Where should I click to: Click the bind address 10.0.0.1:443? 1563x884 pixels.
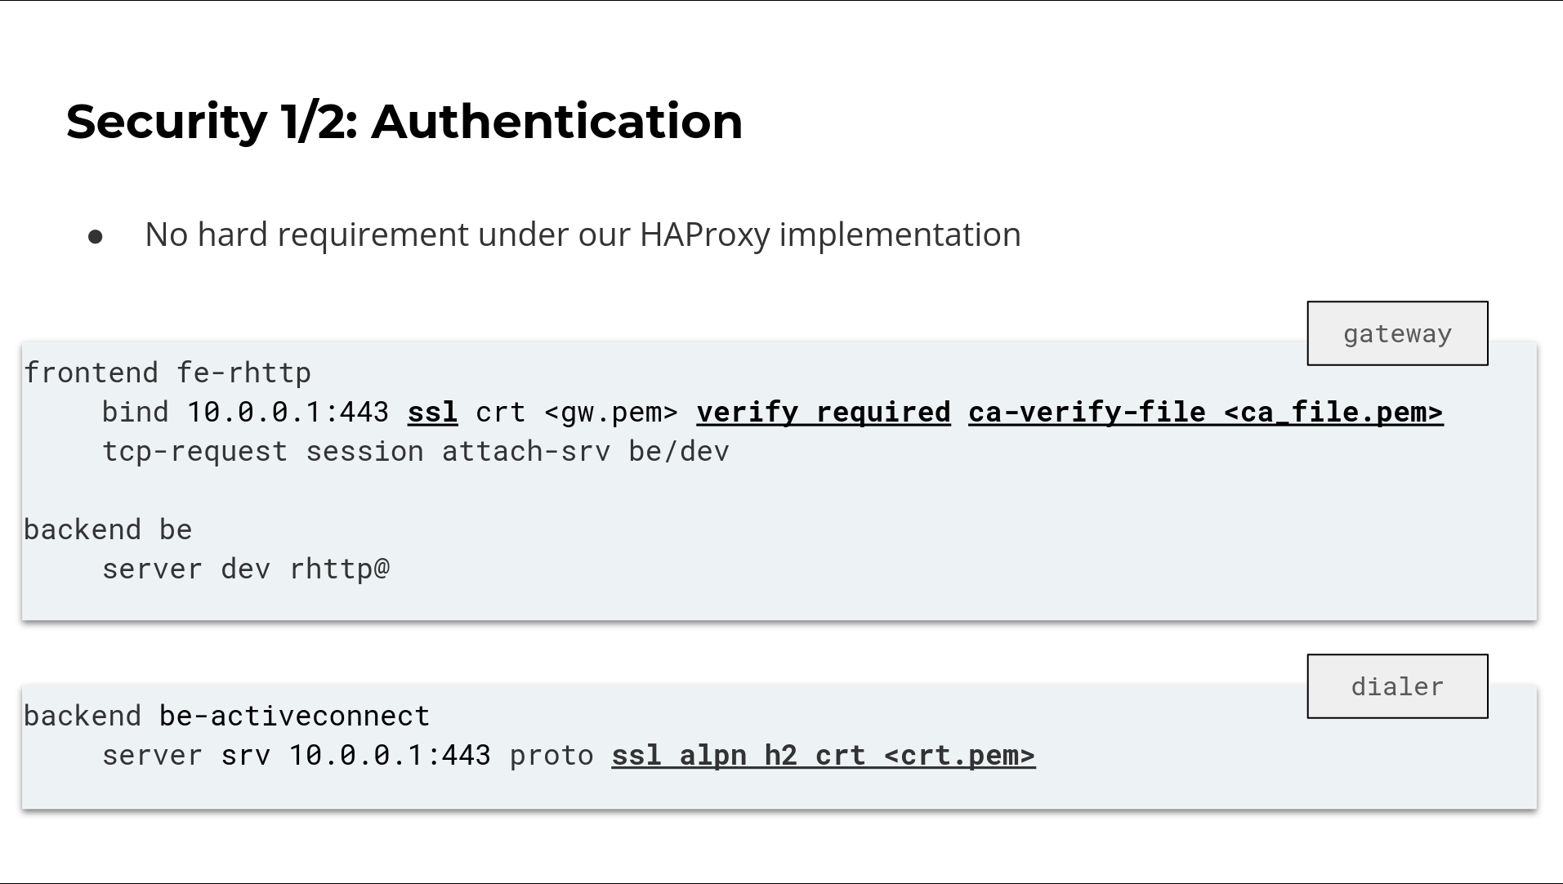tap(288, 412)
